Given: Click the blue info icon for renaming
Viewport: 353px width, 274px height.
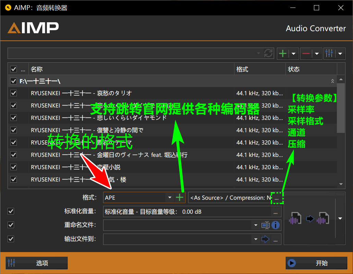Looking at the screenshot, I should pos(276,225).
